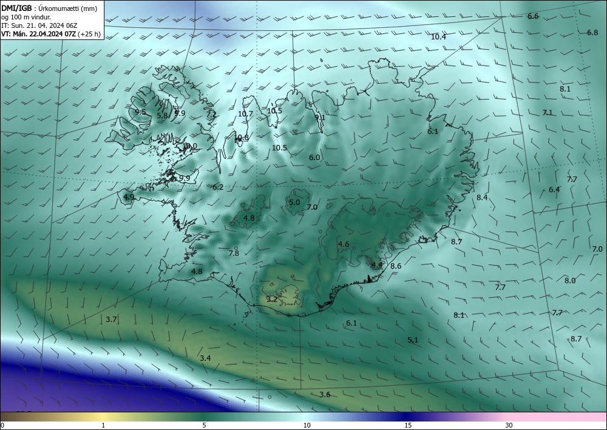The image size is (607, 430).
Task: Click the 6.6 value on the map
Action: pos(533,16)
